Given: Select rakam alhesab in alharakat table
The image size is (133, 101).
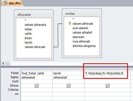Looking at the screenshot, I should tap(35, 47).
